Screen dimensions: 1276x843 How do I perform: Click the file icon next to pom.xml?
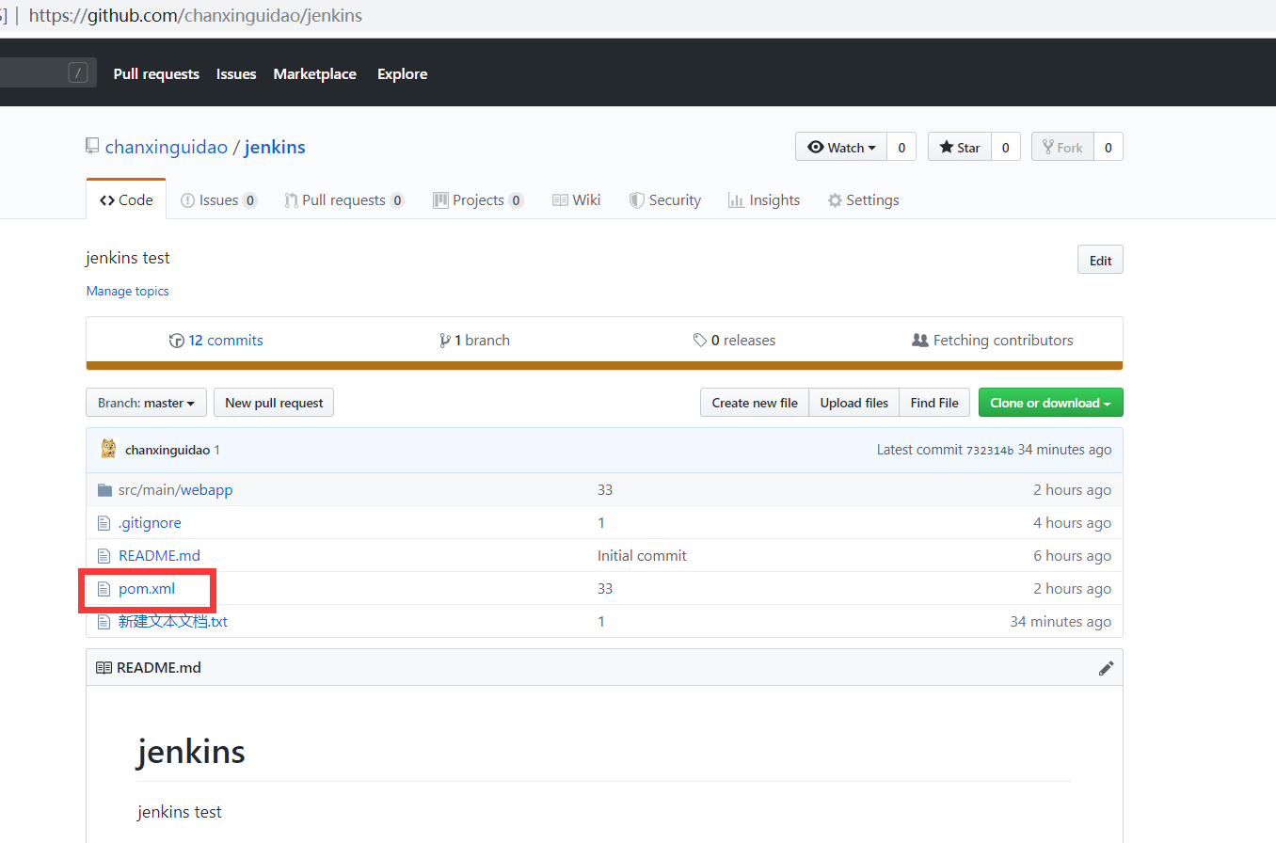[x=104, y=589]
